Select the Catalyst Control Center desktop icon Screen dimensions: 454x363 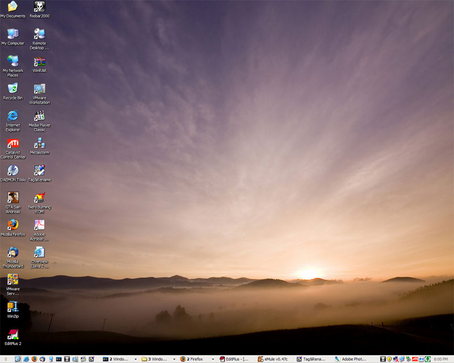tap(12, 143)
